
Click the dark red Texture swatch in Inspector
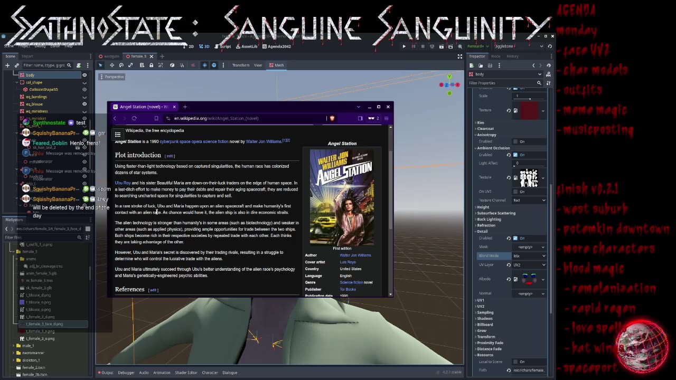(x=530, y=110)
